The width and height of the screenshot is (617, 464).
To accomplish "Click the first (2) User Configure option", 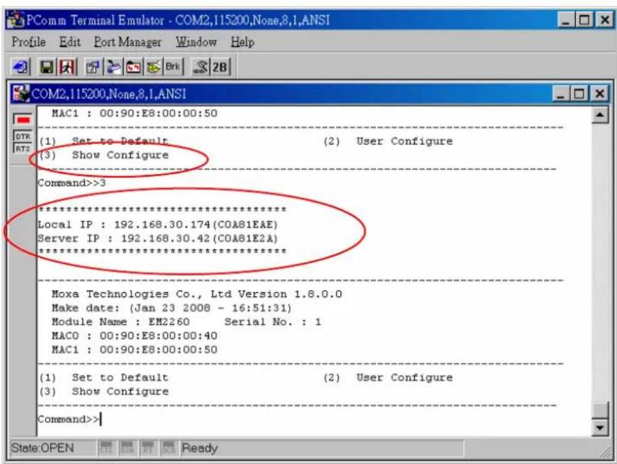I will pyautogui.click(x=388, y=141).
